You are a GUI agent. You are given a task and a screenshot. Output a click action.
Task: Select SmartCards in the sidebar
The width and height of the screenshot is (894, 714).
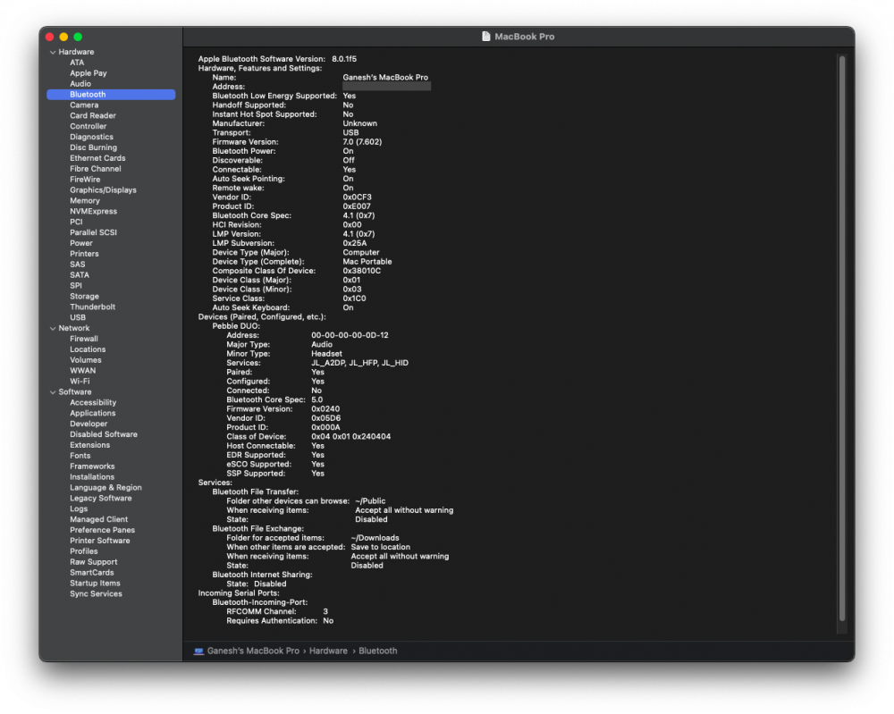(92, 573)
